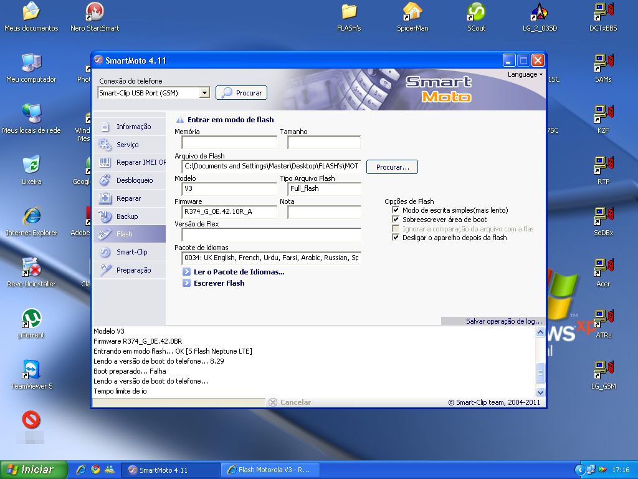Click the Preparação tool icon

coord(105,269)
